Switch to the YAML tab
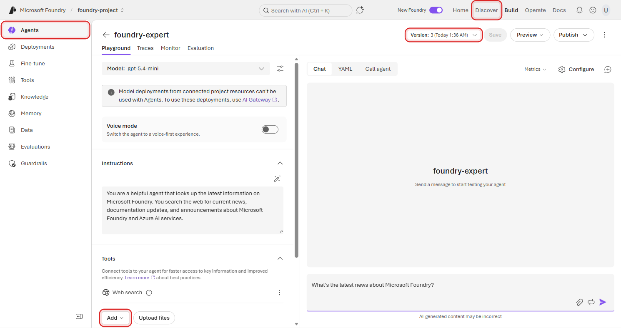Image resolution: width=621 pixels, height=328 pixels. [x=345, y=69]
